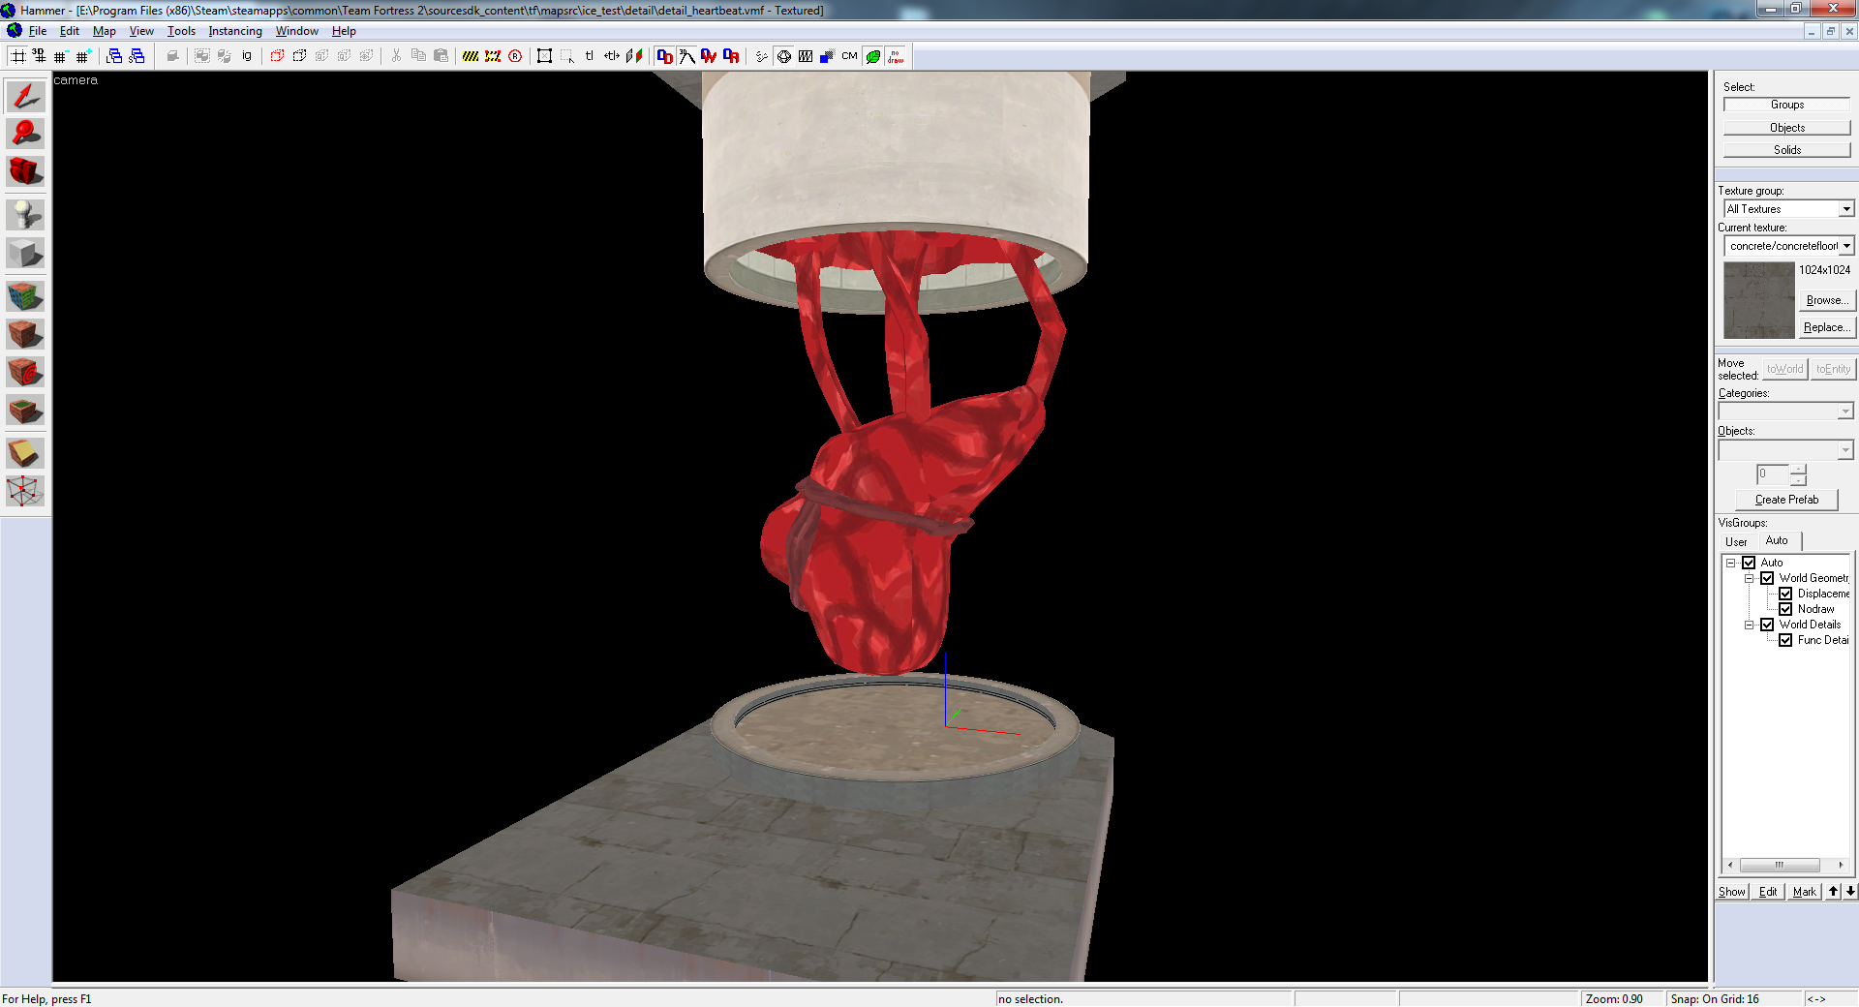The width and height of the screenshot is (1859, 1007).
Task: Click the Groups select button
Action: (1787, 105)
